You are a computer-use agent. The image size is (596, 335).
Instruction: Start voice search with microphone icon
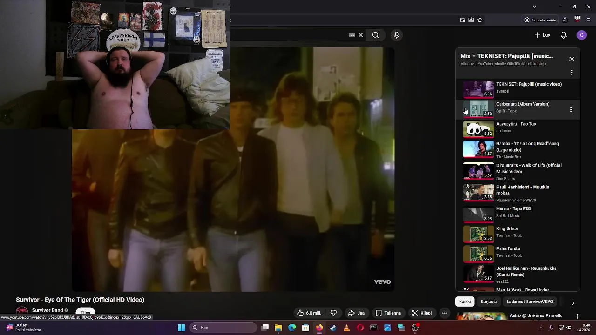pyautogui.click(x=397, y=35)
